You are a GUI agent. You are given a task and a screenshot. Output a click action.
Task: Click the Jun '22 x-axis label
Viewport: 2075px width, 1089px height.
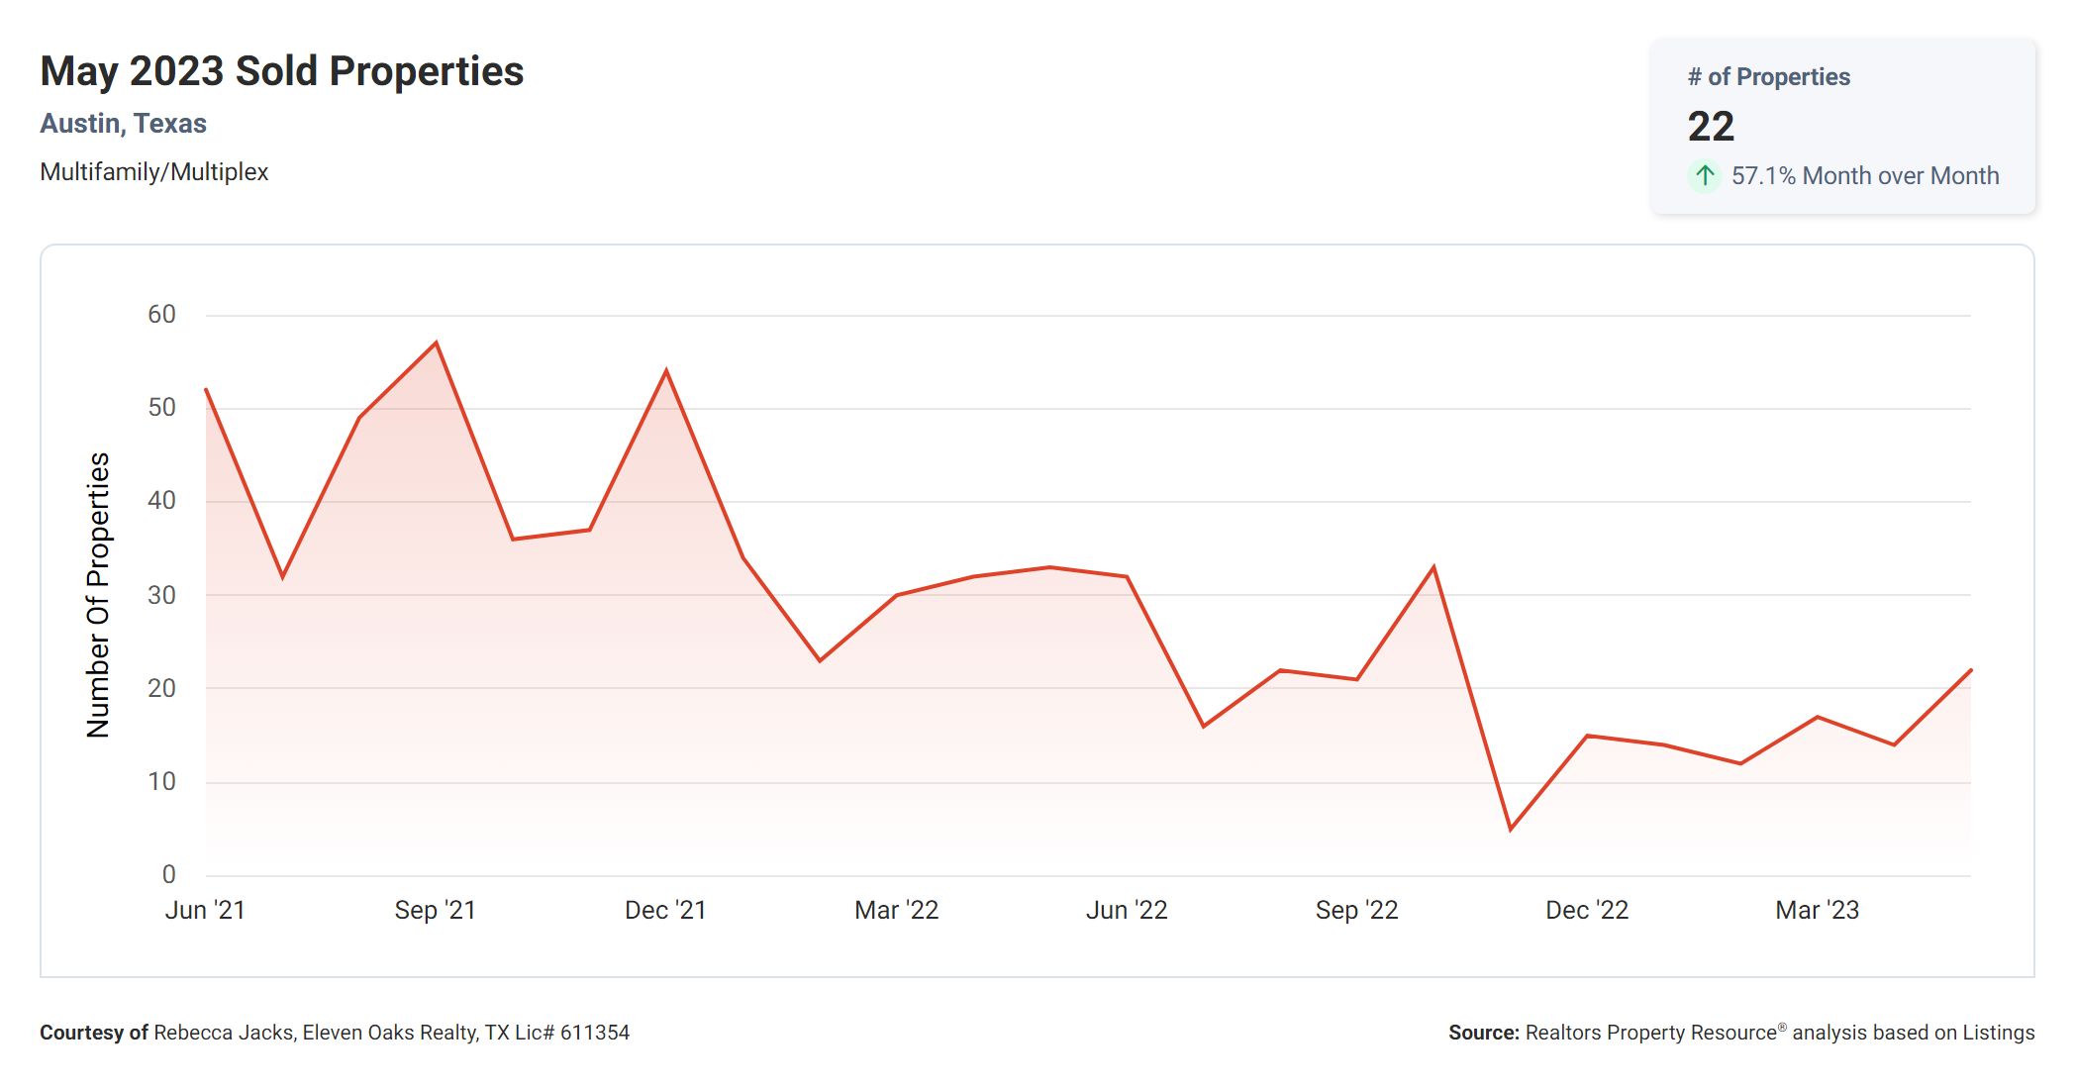click(1127, 910)
